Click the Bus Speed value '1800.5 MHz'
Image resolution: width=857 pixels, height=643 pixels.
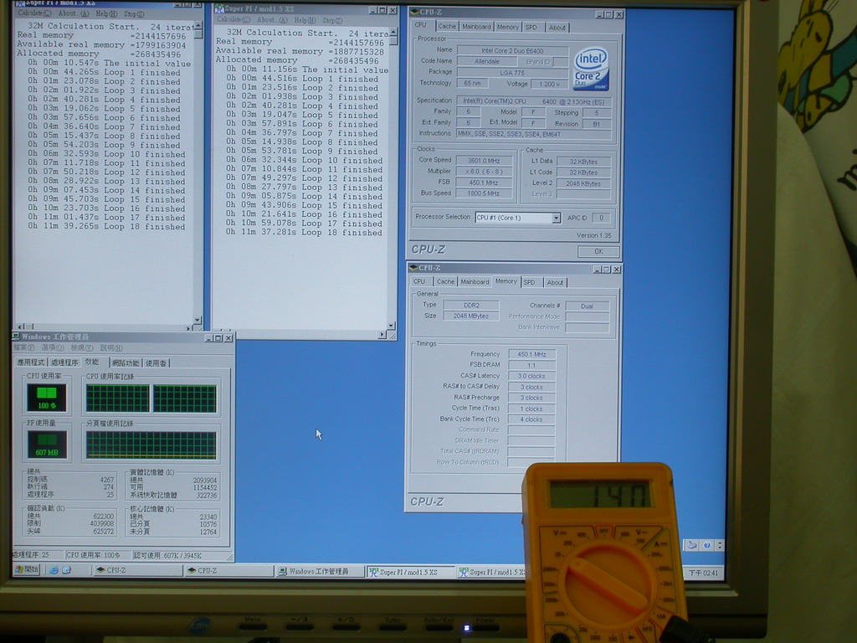485,193
